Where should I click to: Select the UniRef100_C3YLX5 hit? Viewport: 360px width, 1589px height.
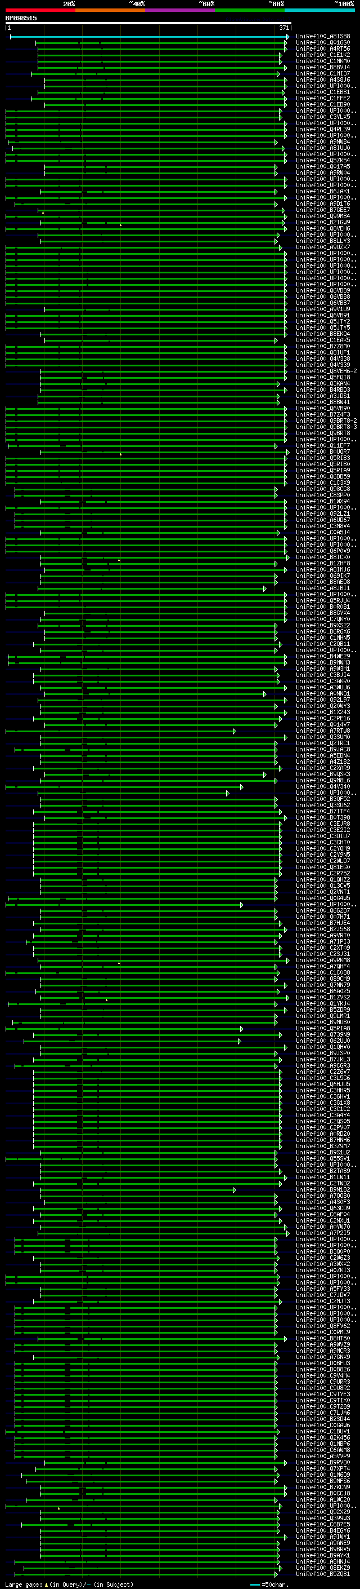pyautogui.click(x=323, y=117)
